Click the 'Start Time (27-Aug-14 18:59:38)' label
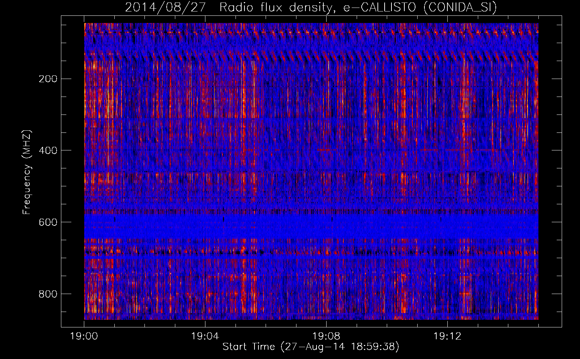 click(311, 347)
